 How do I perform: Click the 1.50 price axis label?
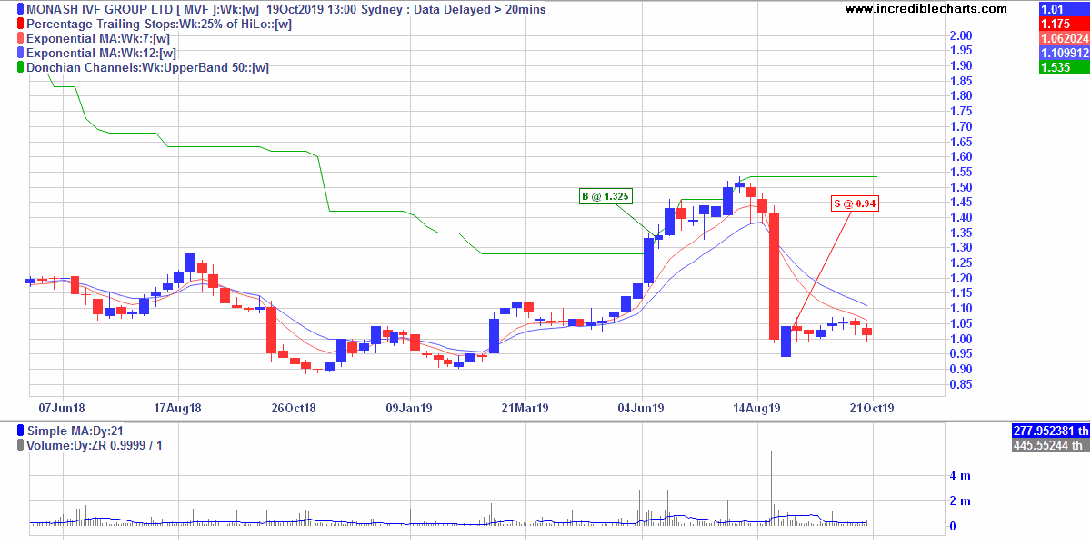(960, 187)
